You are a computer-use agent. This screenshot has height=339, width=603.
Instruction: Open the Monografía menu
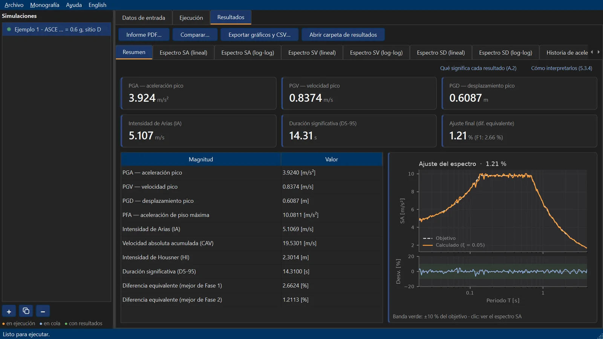click(x=44, y=5)
